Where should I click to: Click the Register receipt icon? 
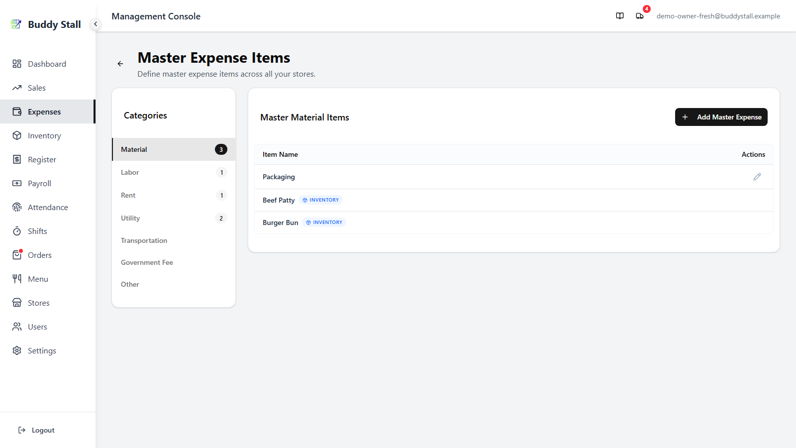pos(17,159)
